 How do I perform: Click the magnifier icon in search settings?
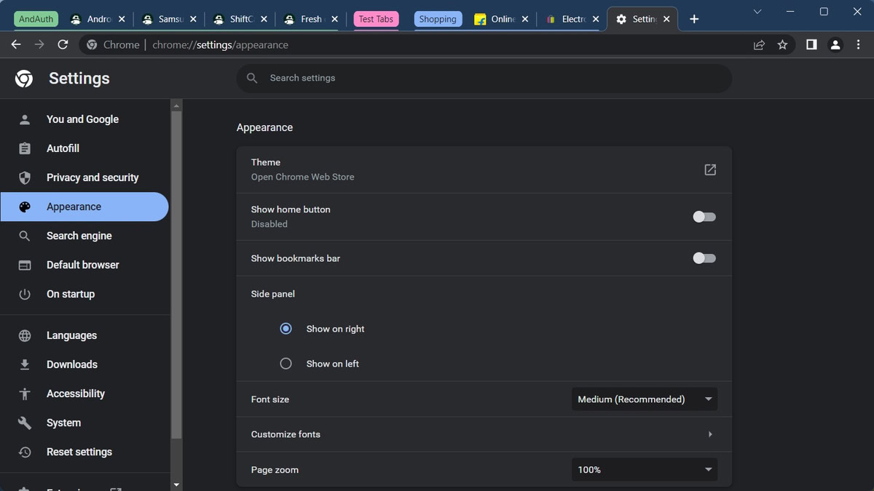(252, 78)
